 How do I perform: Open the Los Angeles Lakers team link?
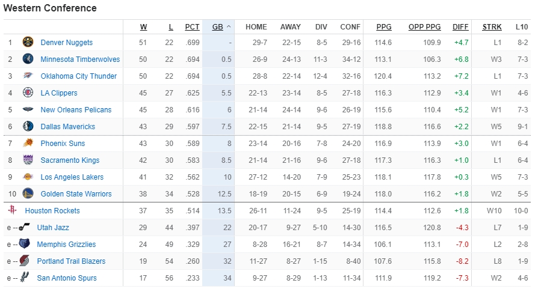click(x=72, y=177)
